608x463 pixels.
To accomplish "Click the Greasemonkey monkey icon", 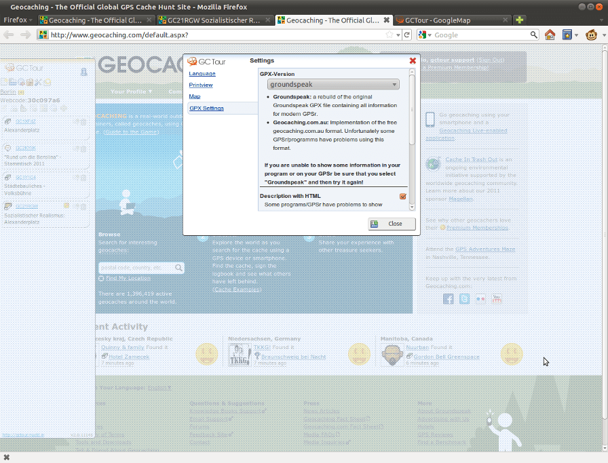I will [591, 35].
